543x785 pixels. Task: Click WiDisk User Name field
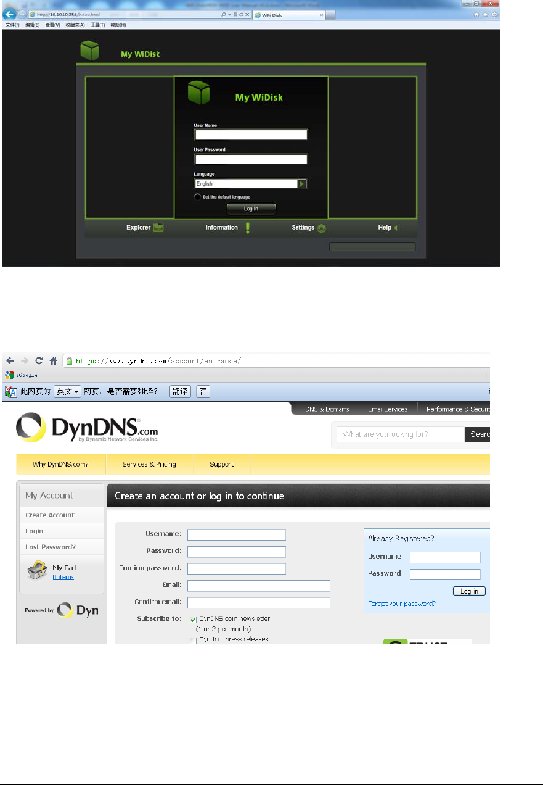pos(251,135)
